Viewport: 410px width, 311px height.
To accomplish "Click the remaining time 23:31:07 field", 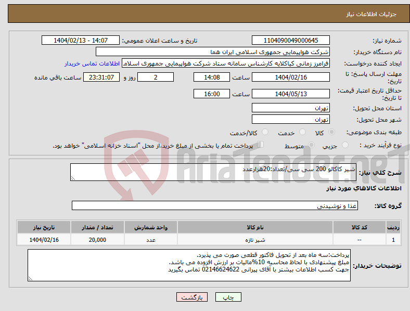I will pyautogui.click(x=101, y=77).
